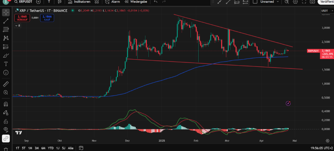Take a chart snapshot with camera icon

tap(312, 2)
